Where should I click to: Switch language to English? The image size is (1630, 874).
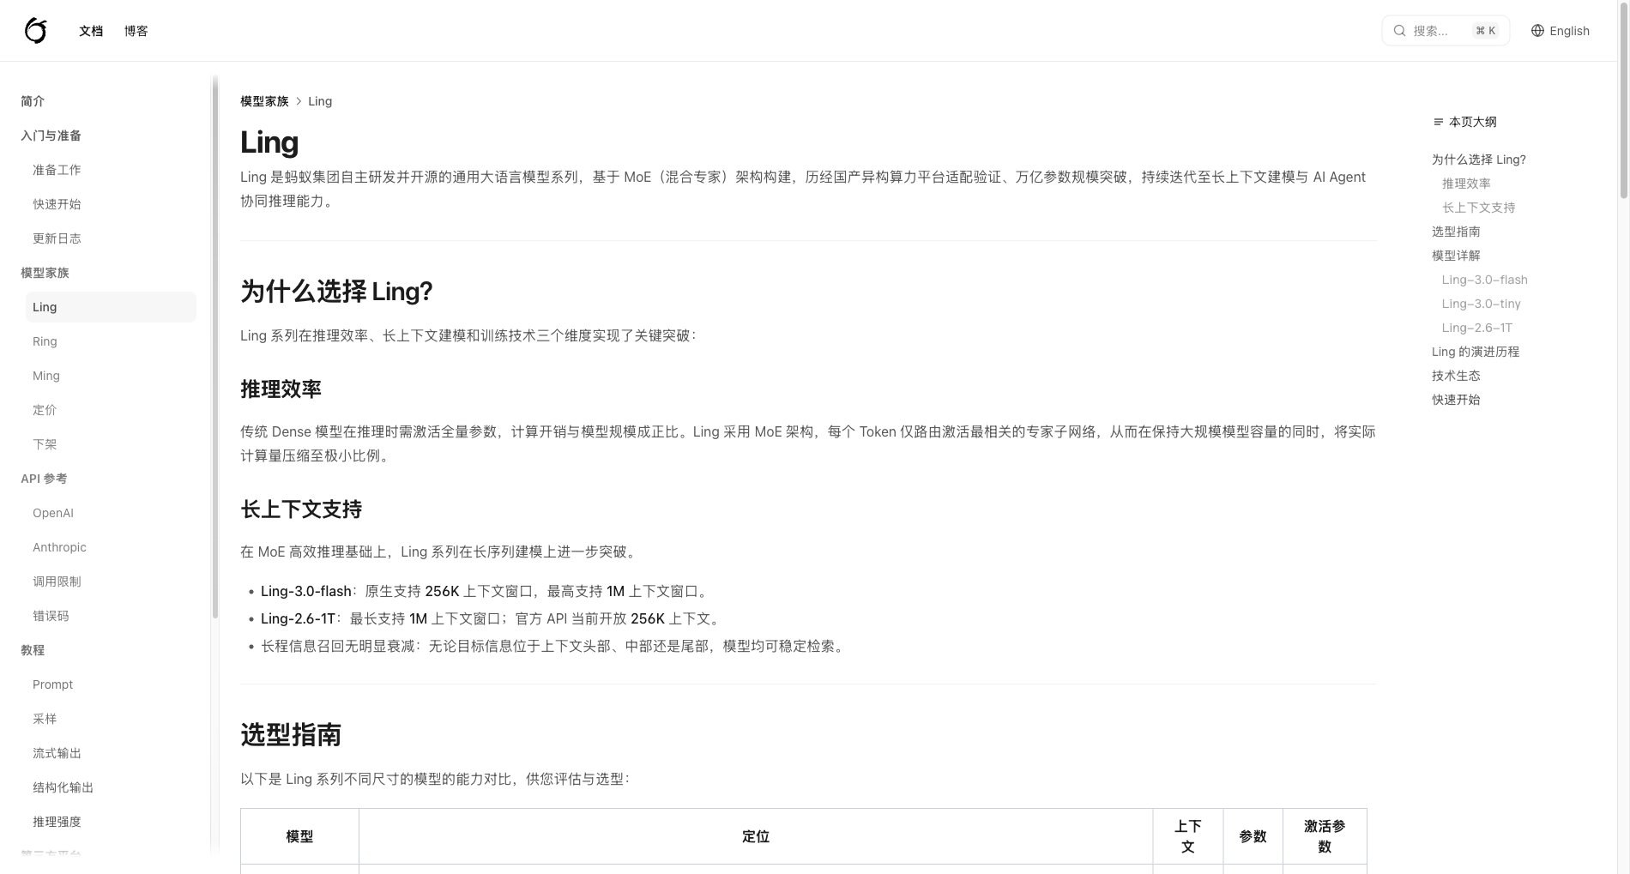[x=1561, y=31]
